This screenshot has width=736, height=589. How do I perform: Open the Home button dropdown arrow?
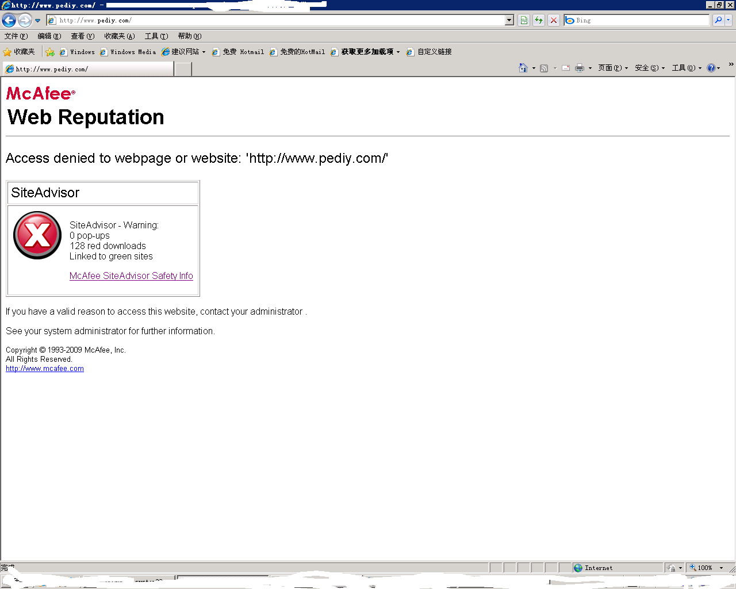point(534,68)
